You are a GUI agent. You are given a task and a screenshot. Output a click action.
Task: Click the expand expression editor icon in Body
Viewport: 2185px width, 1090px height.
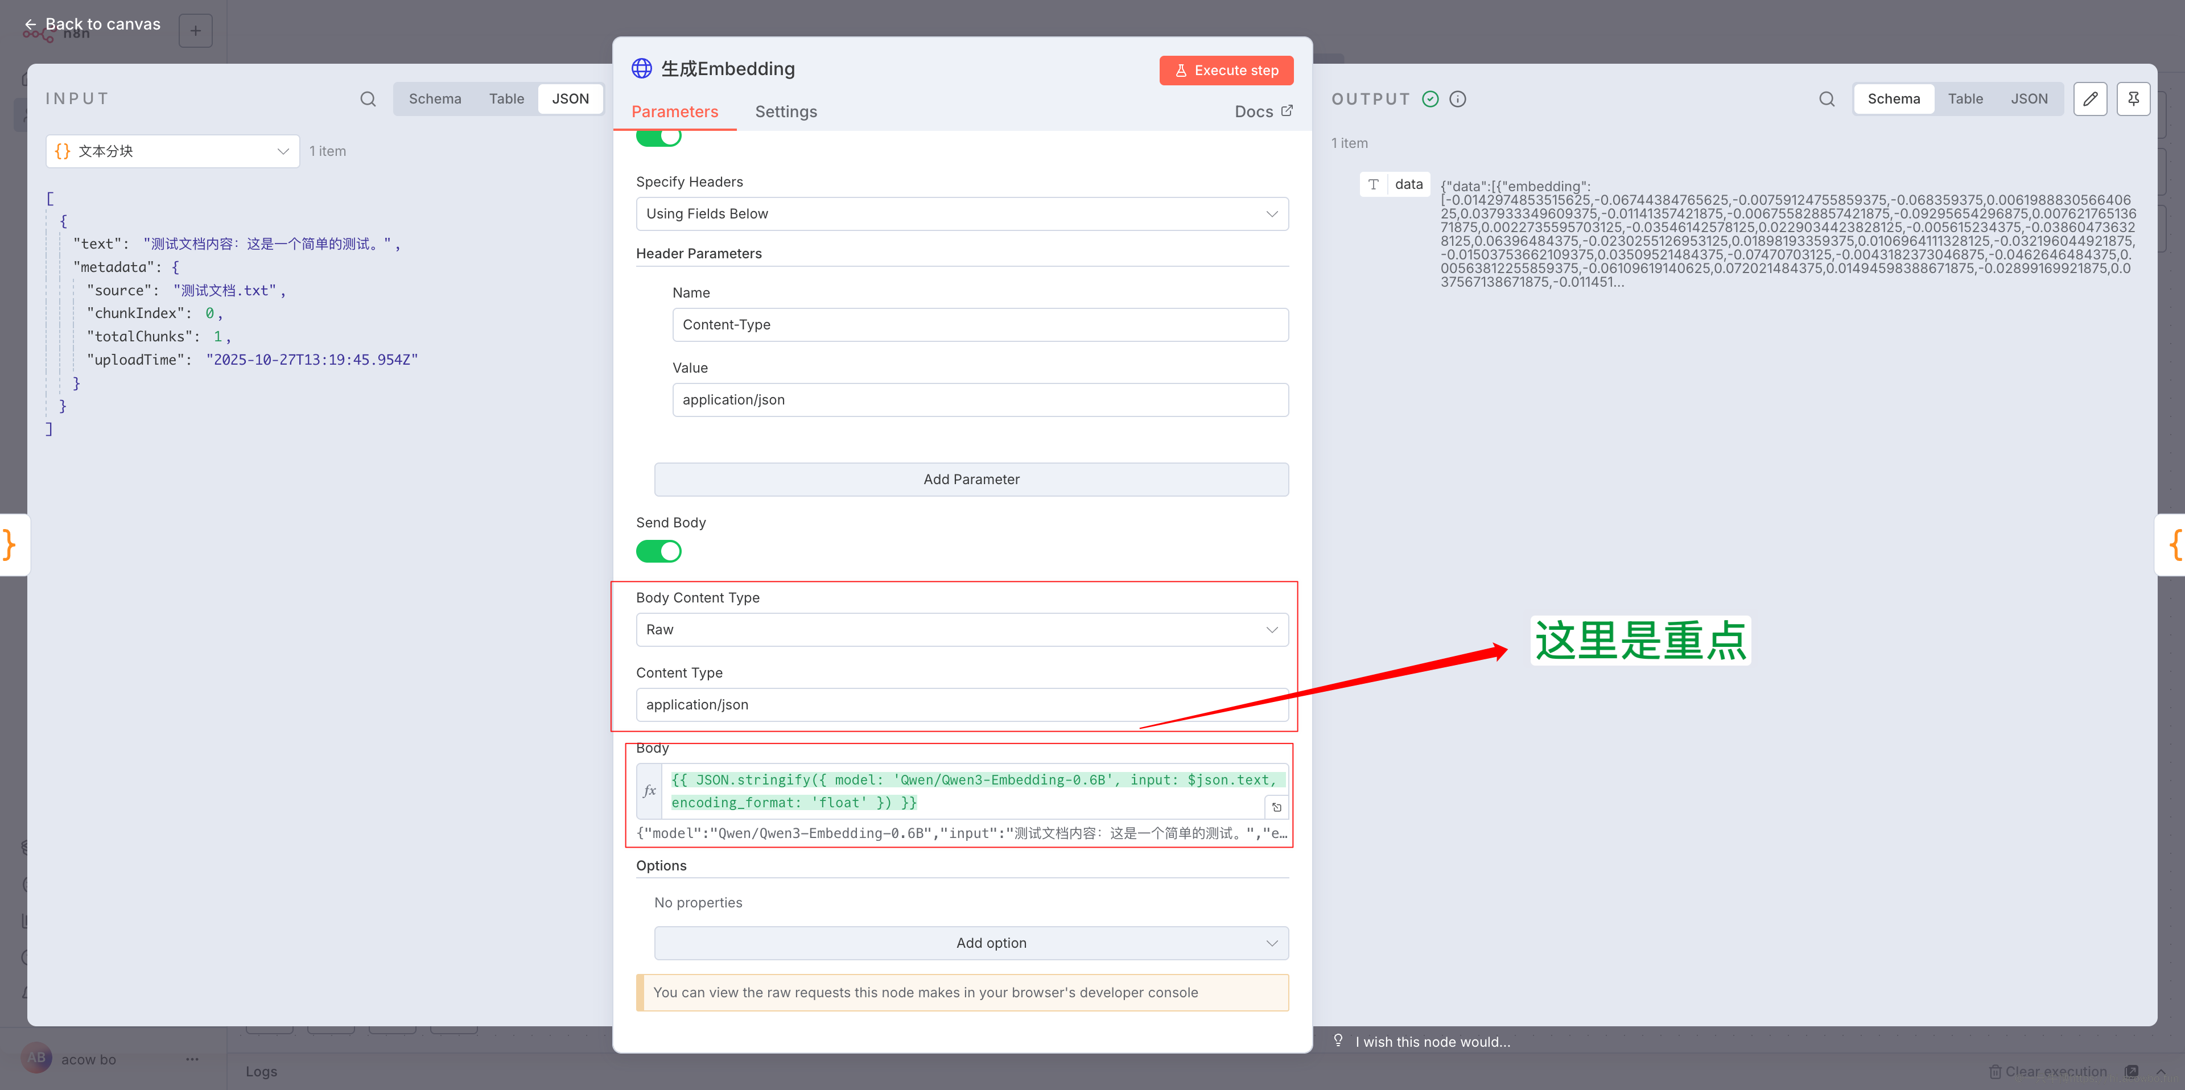pyautogui.click(x=1276, y=807)
